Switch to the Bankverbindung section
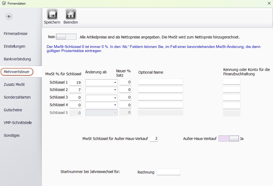 [17, 59]
